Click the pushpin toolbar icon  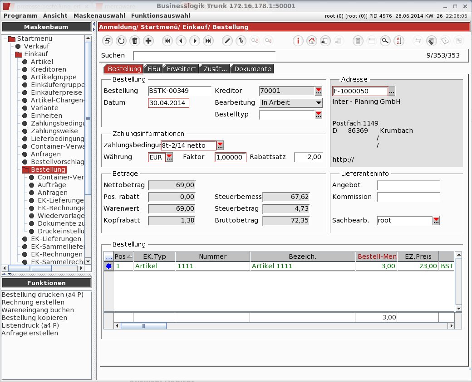241,41
